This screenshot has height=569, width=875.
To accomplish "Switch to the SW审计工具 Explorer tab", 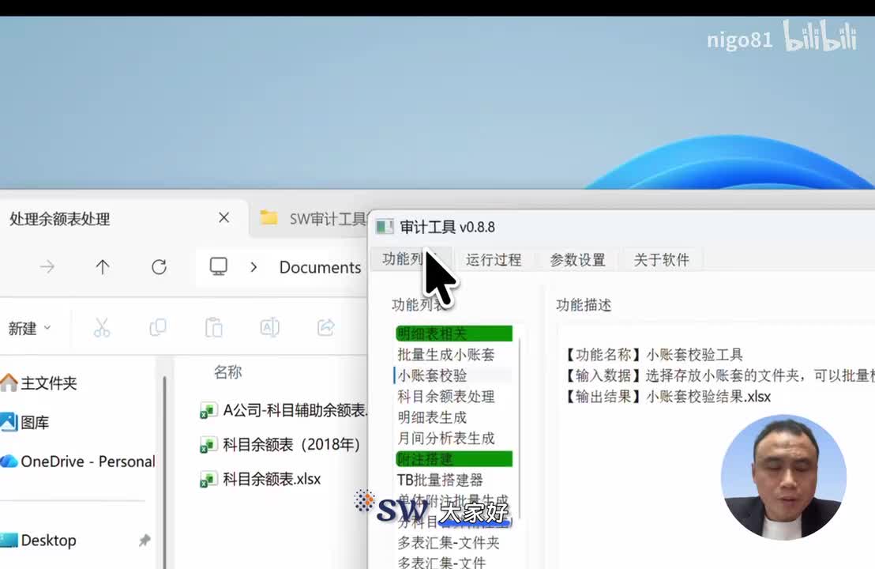I will click(x=313, y=218).
